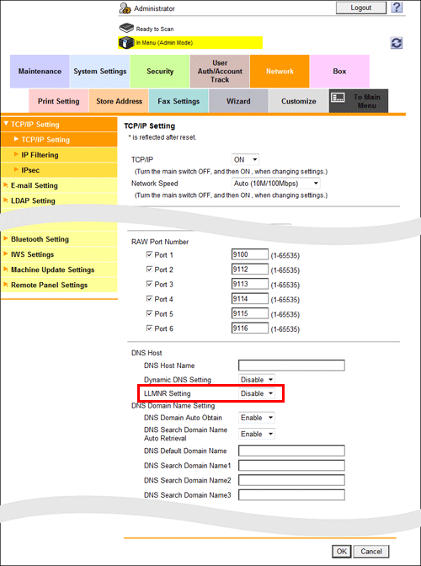Open the Fax Settings tab
The width and height of the screenshot is (421, 566).
(x=179, y=101)
